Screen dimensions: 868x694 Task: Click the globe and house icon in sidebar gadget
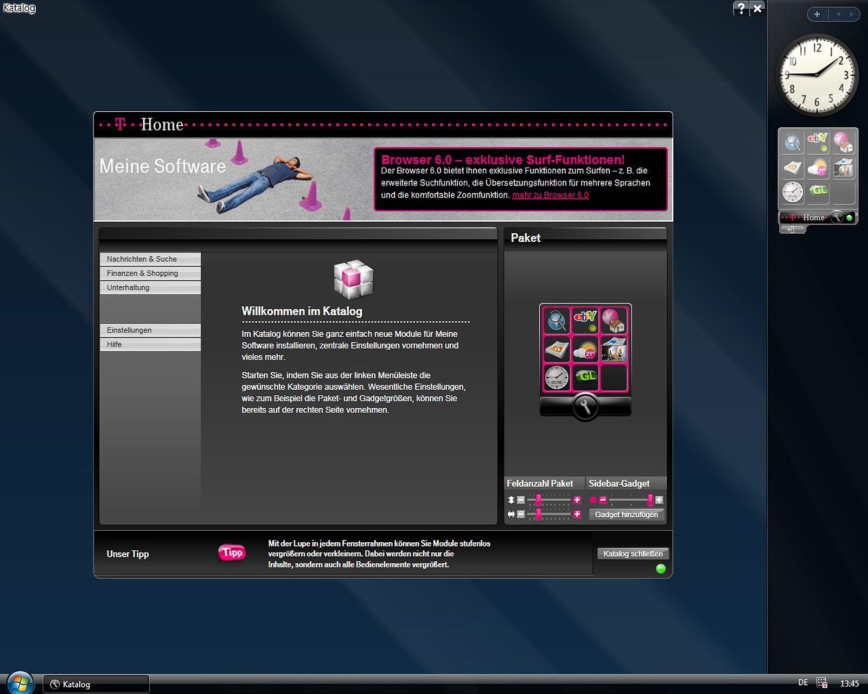click(x=843, y=143)
